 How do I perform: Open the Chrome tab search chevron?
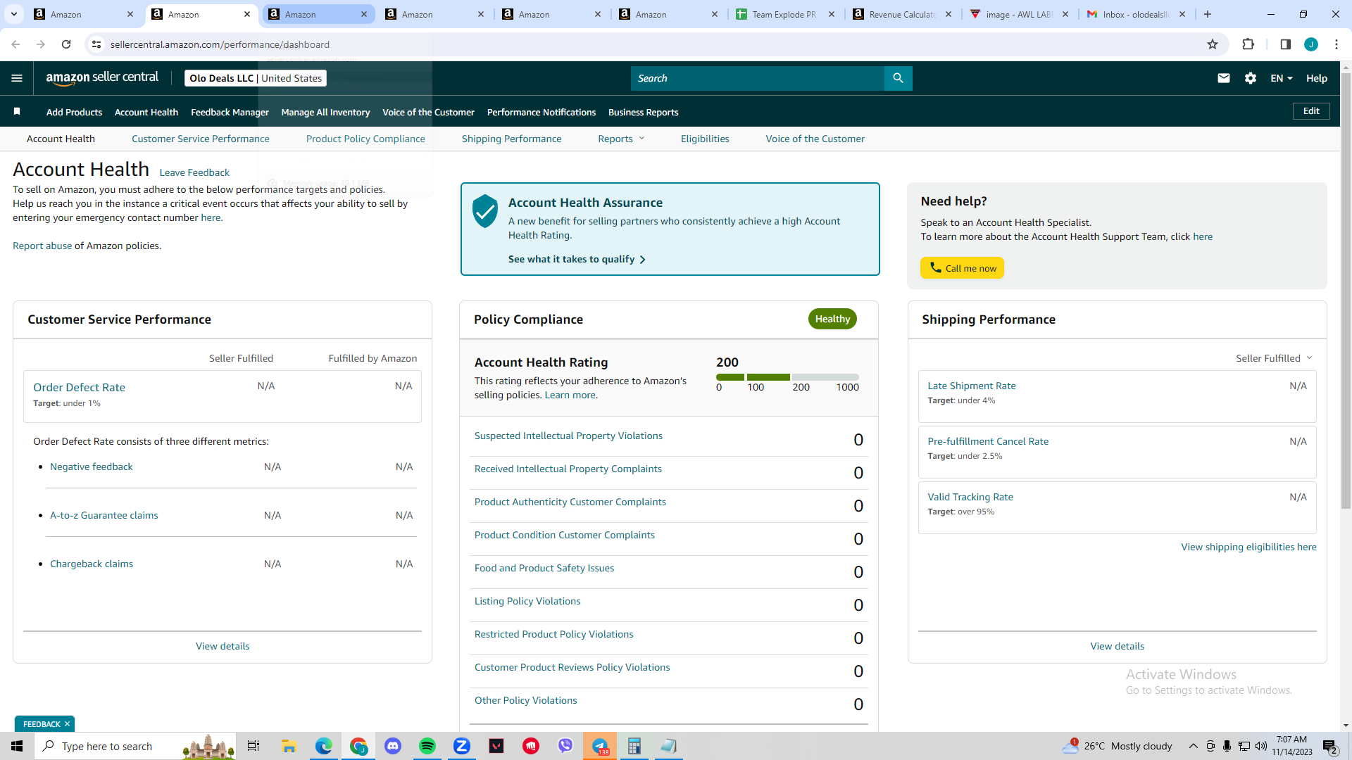pyautogui.click(x=14, y=14)
